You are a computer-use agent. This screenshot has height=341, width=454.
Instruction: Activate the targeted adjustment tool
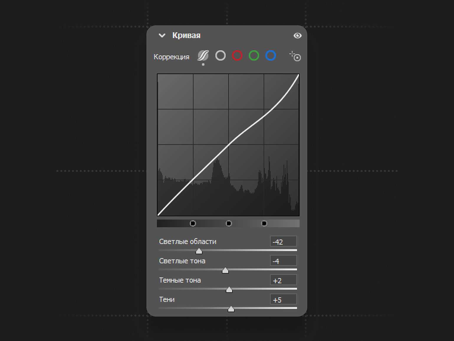tap(295, 56)
